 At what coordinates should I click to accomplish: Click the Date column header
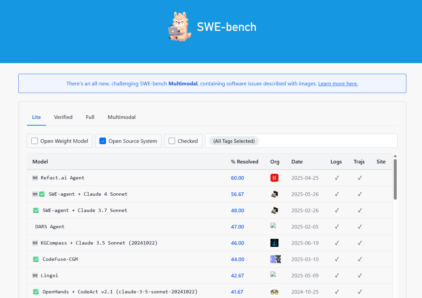click(x=297, y=162)
